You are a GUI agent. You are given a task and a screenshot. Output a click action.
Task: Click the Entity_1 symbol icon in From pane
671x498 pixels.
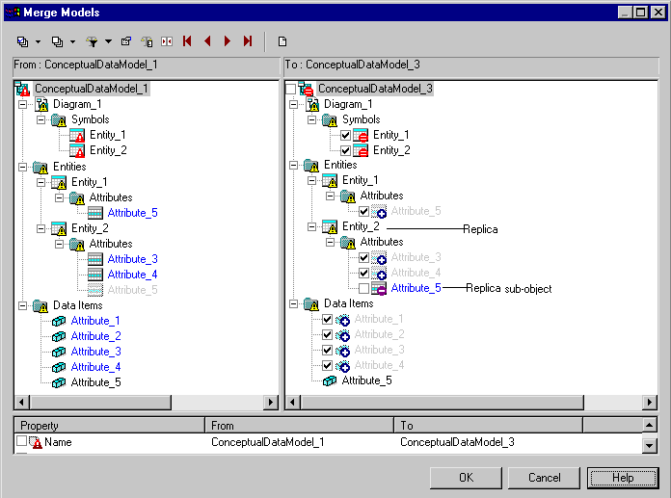(77, 135)
